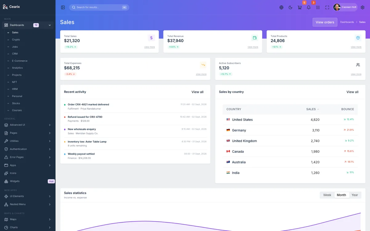Image resolution: width=370 pixels, height=231 pixels.
Task: Expand the Utilities submenu chevron
Action: pyautogui.click(x=50, y=141)
